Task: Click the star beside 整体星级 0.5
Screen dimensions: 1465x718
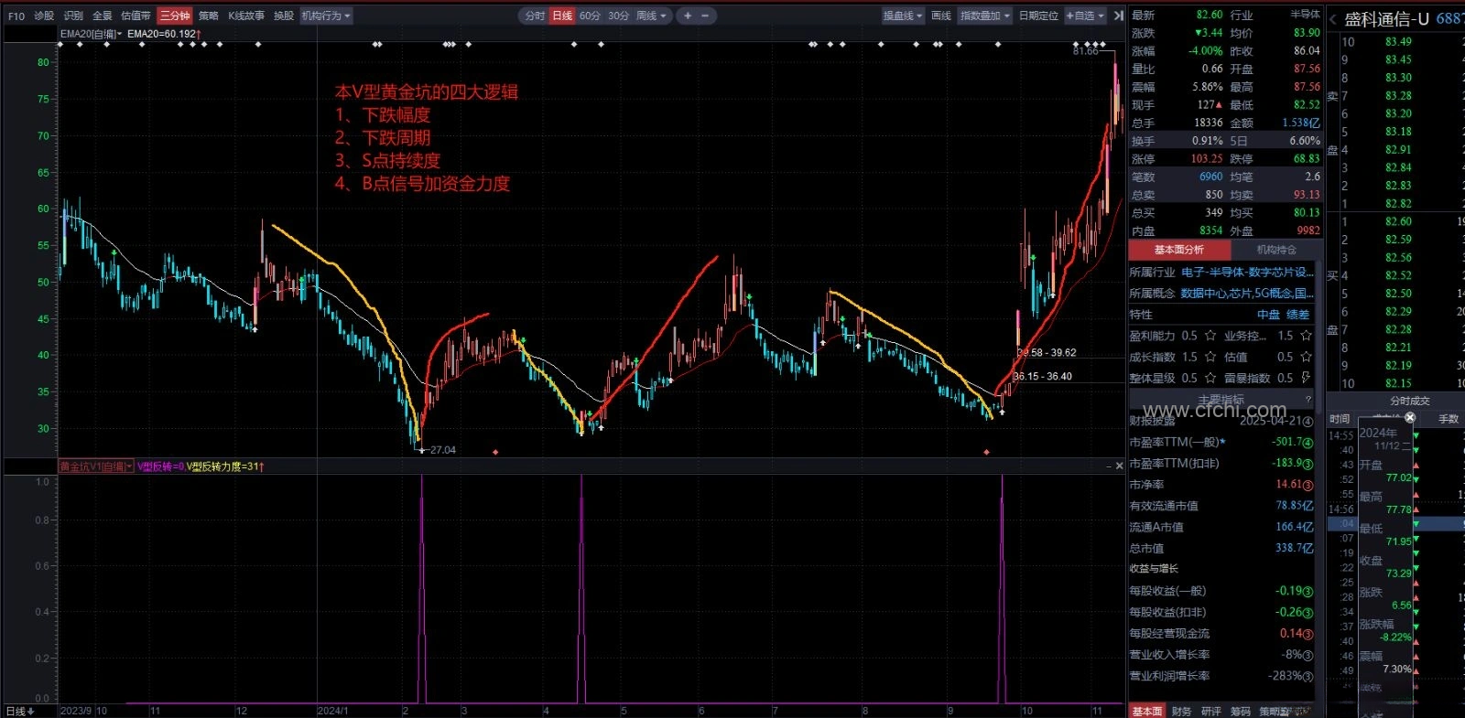Action: point(1210,378)
